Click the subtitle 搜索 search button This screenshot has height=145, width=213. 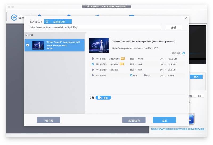tap(103, 98)
